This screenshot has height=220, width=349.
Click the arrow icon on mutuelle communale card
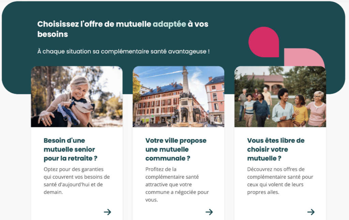point(209,212)
